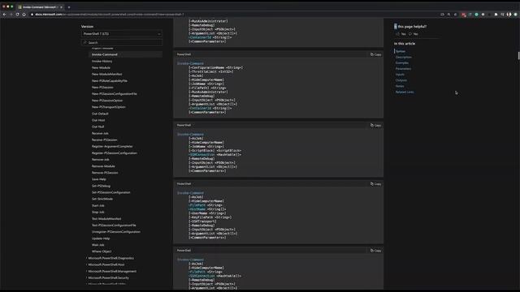Click the red extension icon in toolbar

coord(463,15)
